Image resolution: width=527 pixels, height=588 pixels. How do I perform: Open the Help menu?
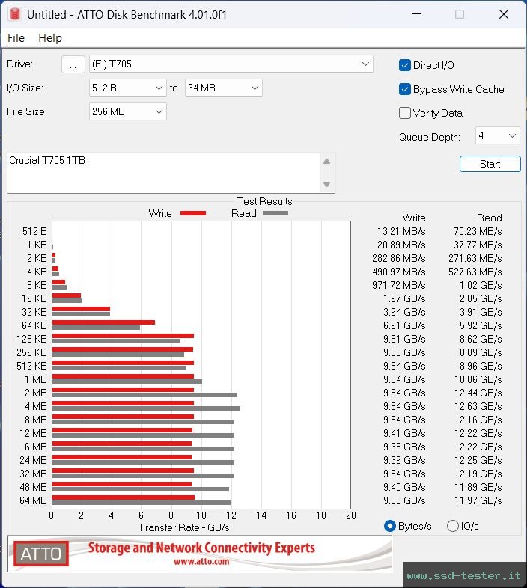tap(50, 38)
